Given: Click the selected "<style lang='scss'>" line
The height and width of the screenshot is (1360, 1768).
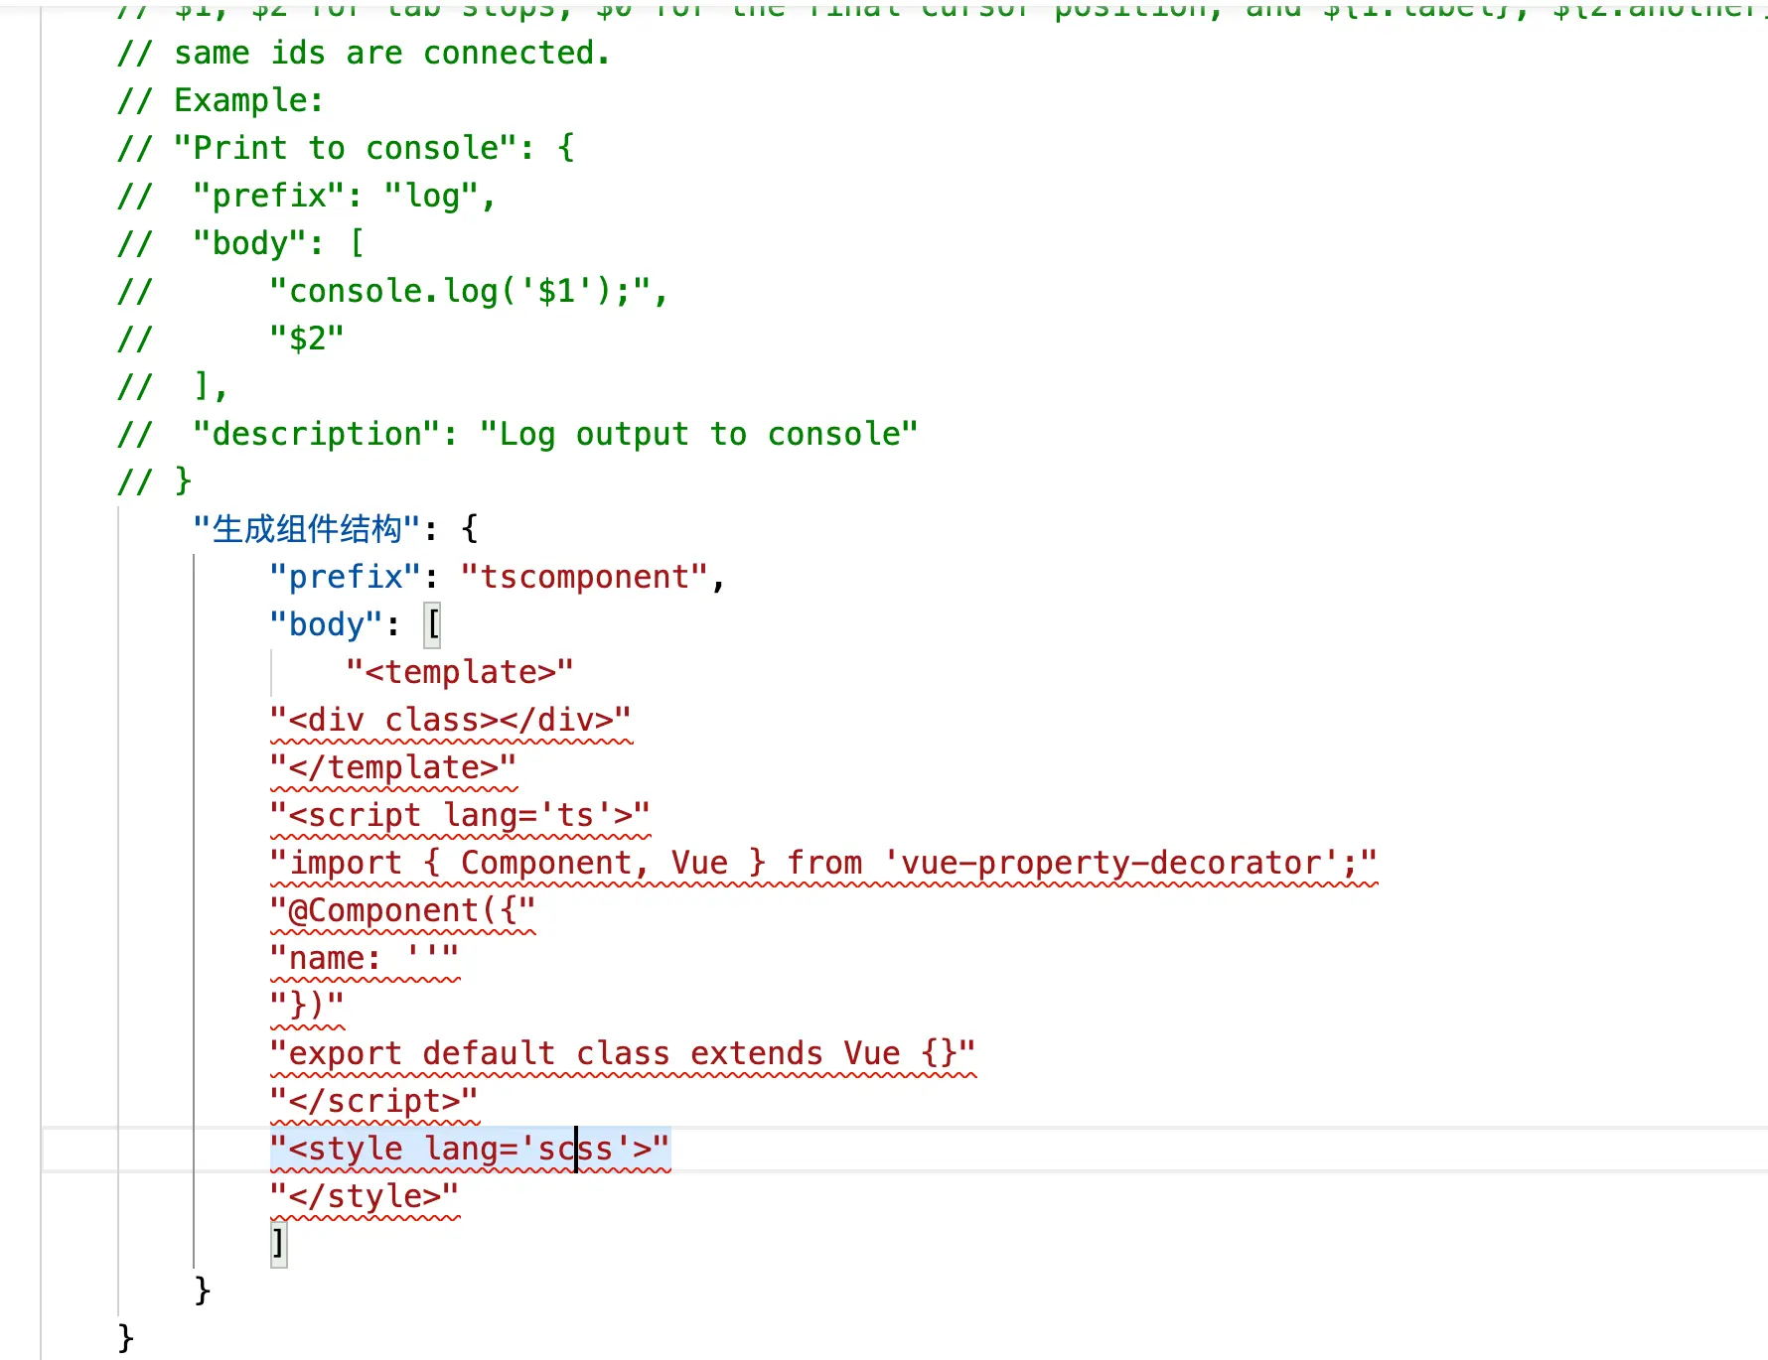Looking at the screenshot, I should (x=470, y=1149).
